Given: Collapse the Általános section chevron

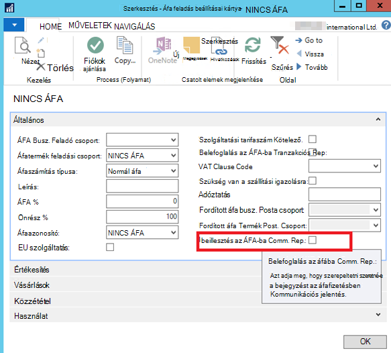Looking at the screenshot, I should [x=378, y=119].
